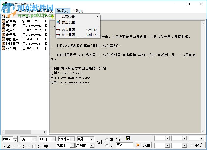Click the 姓名 field containing 某人

coord(124,145)
